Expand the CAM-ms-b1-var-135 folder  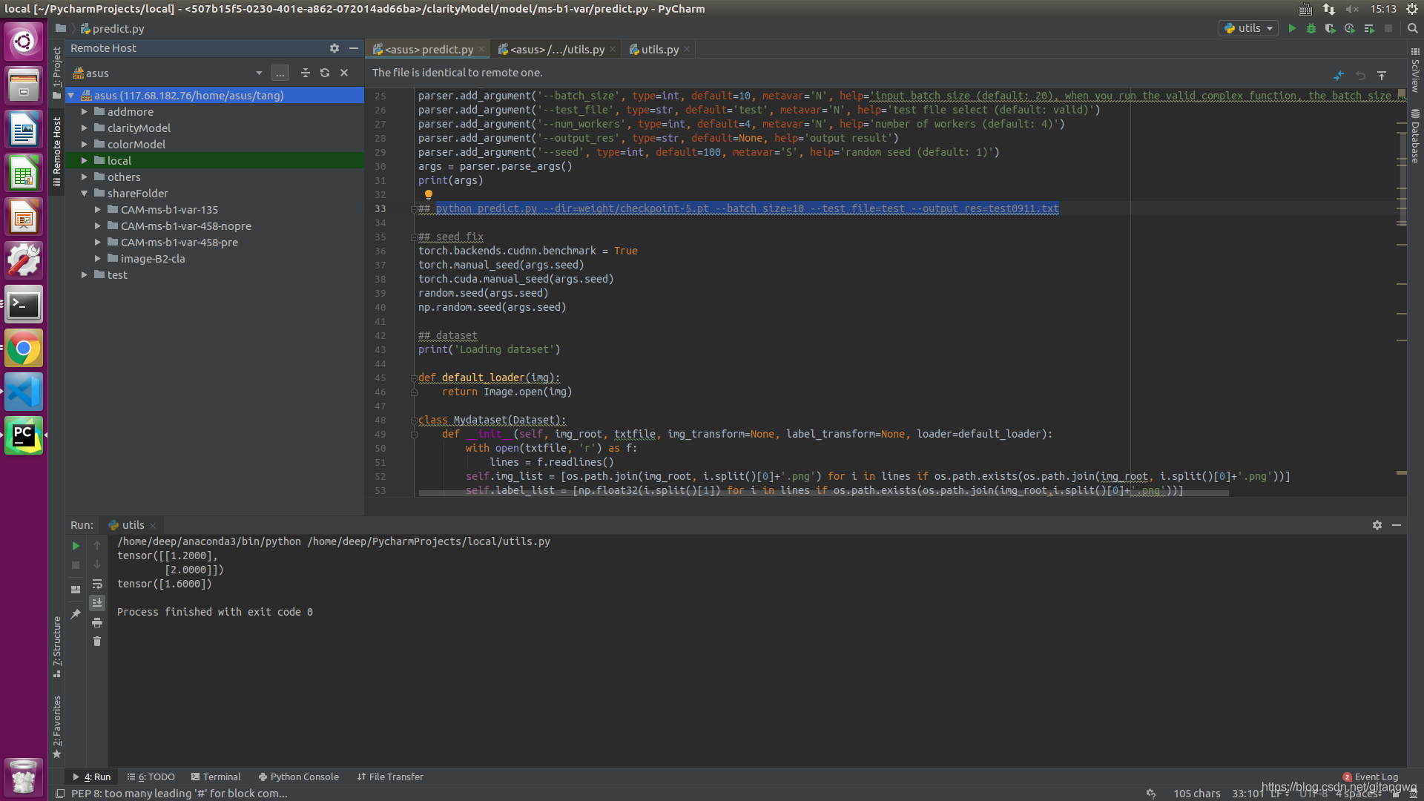98,210
